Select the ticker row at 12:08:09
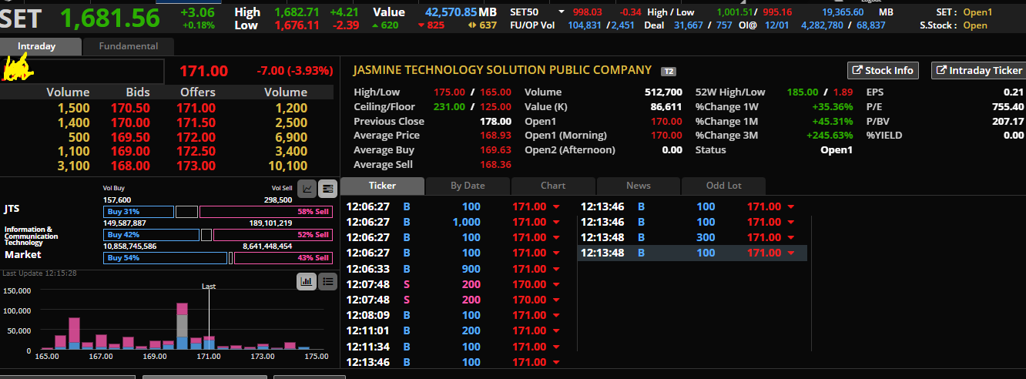The image size is (1026, 379). tap(458, 315)
